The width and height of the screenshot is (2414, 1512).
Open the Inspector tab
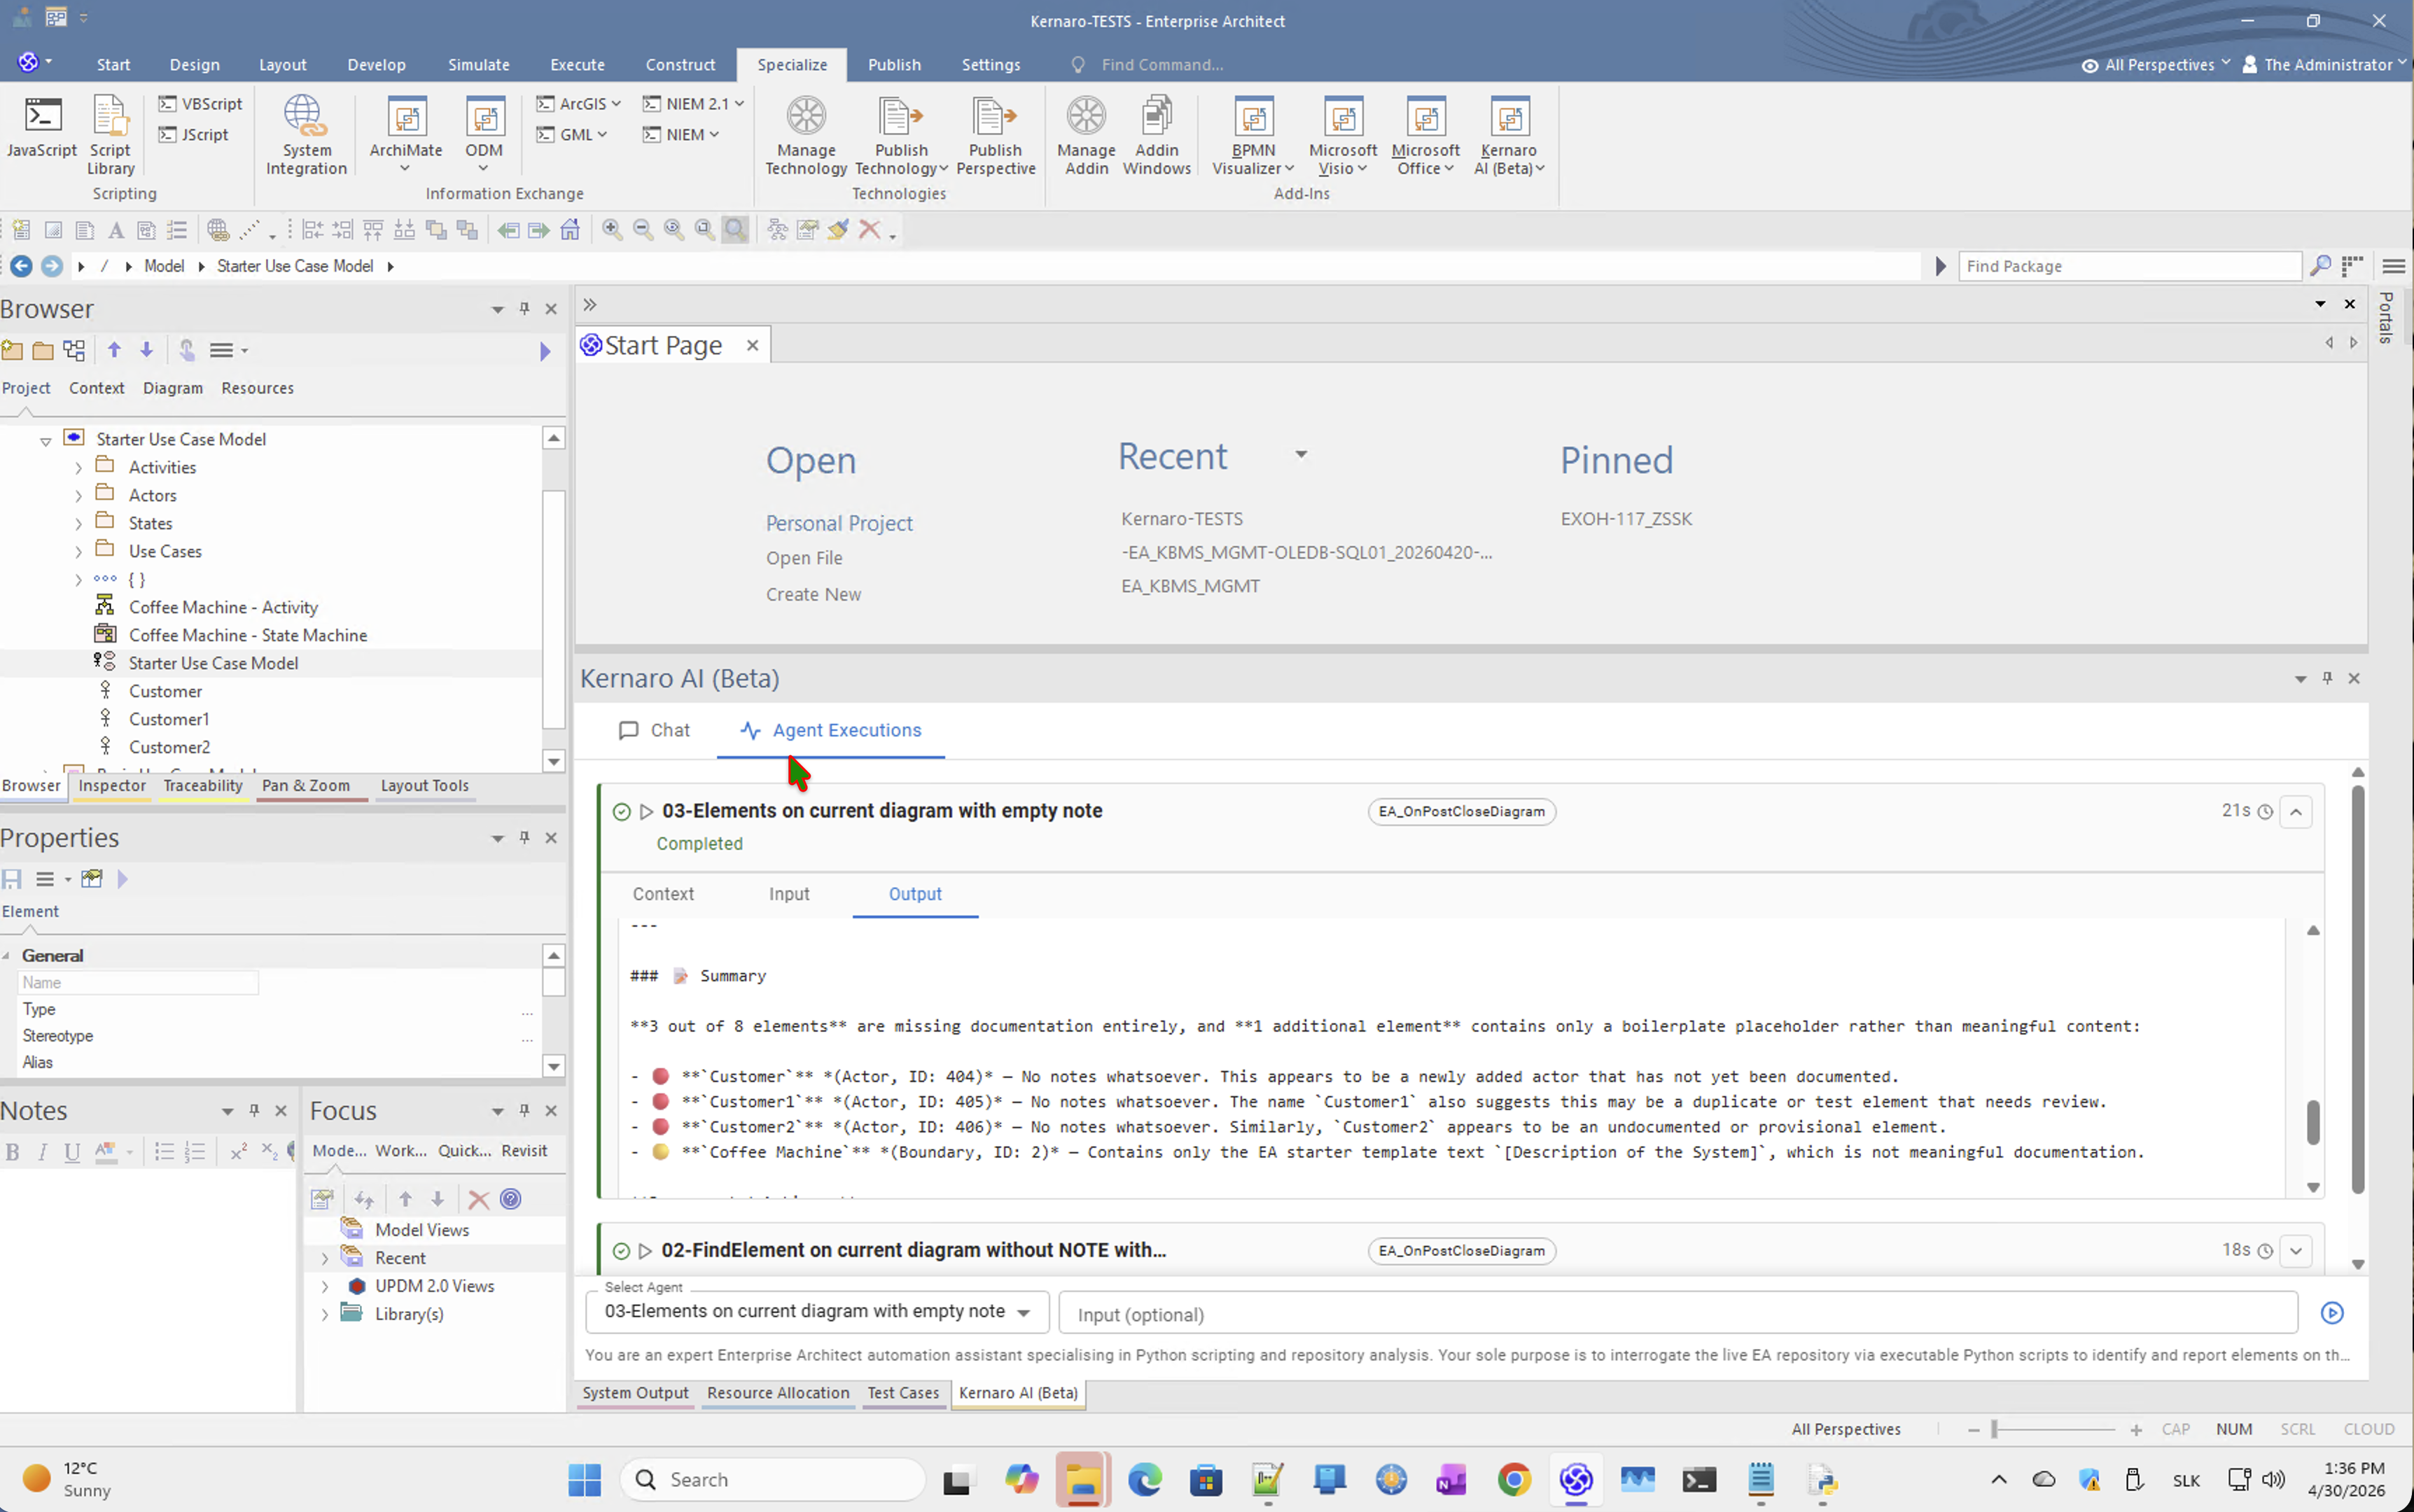tap(112, 786)
